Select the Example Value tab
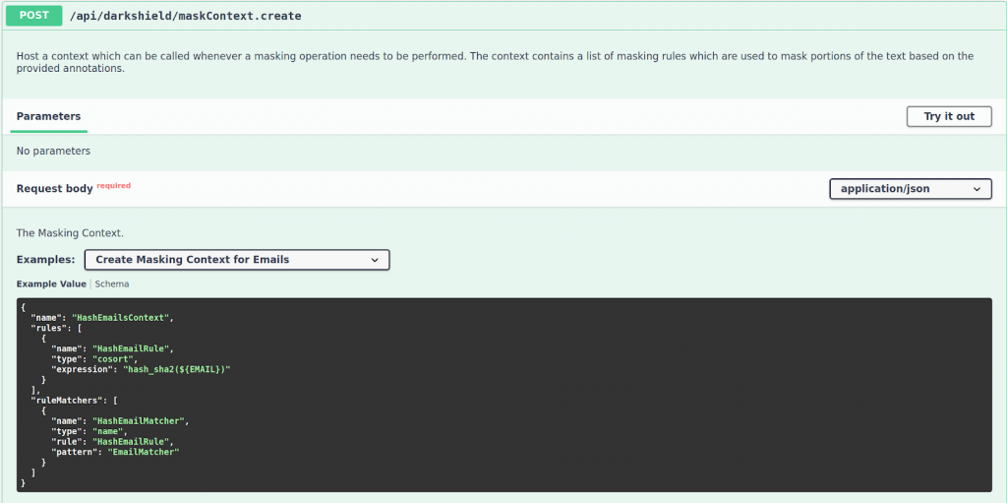Viewport: 1007px width, 503px height. tap(51, 283)
